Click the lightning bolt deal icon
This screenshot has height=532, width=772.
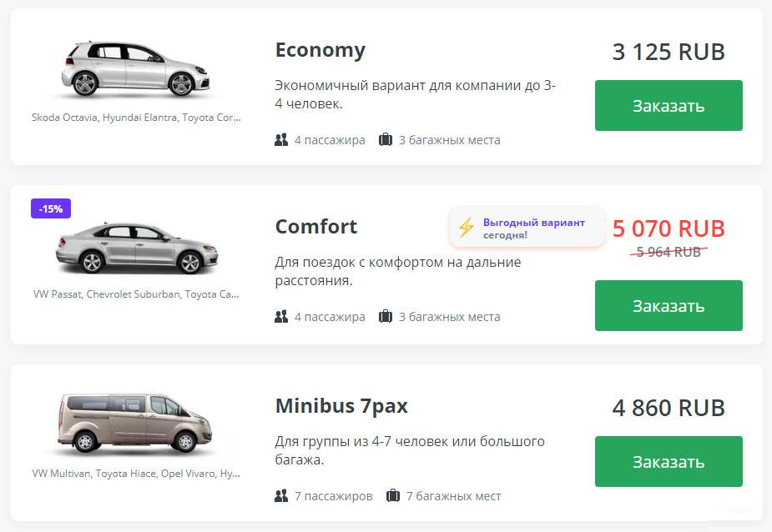coord(467,227)
